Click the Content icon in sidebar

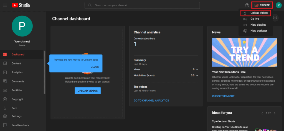coord(5,63)
